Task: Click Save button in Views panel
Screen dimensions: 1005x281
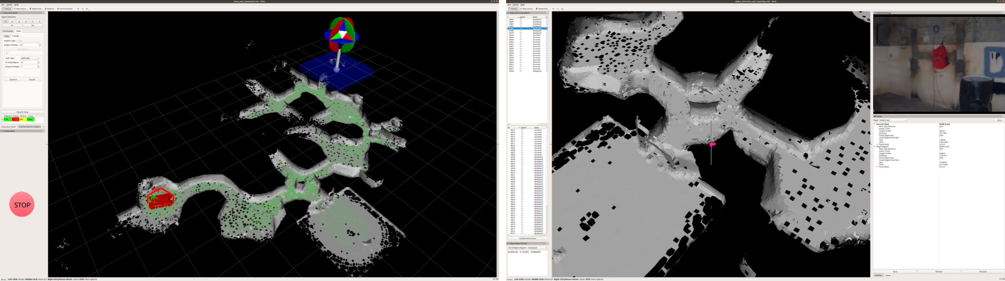Action: (x=895, y=272)
